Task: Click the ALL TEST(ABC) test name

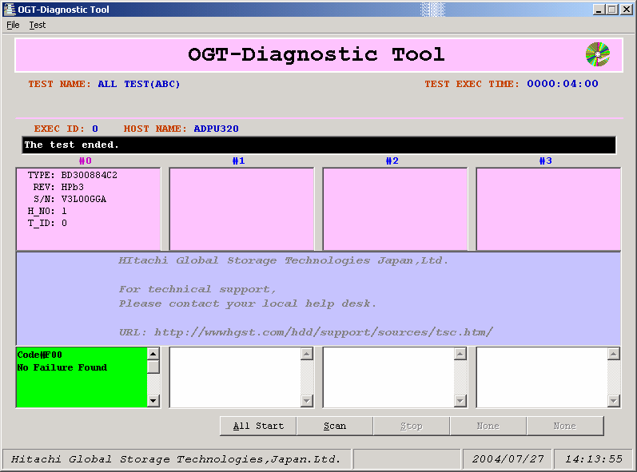Action: coord(139,84)
